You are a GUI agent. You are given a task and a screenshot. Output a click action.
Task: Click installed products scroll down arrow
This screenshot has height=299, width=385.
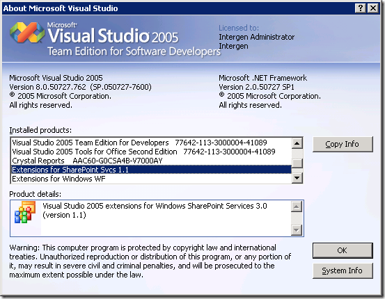(297, 178)
